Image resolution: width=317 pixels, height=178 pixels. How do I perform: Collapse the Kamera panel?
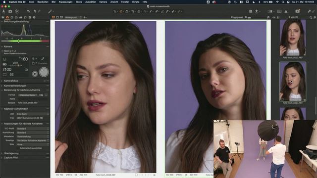pyautogui.click(x=2, y=46)
